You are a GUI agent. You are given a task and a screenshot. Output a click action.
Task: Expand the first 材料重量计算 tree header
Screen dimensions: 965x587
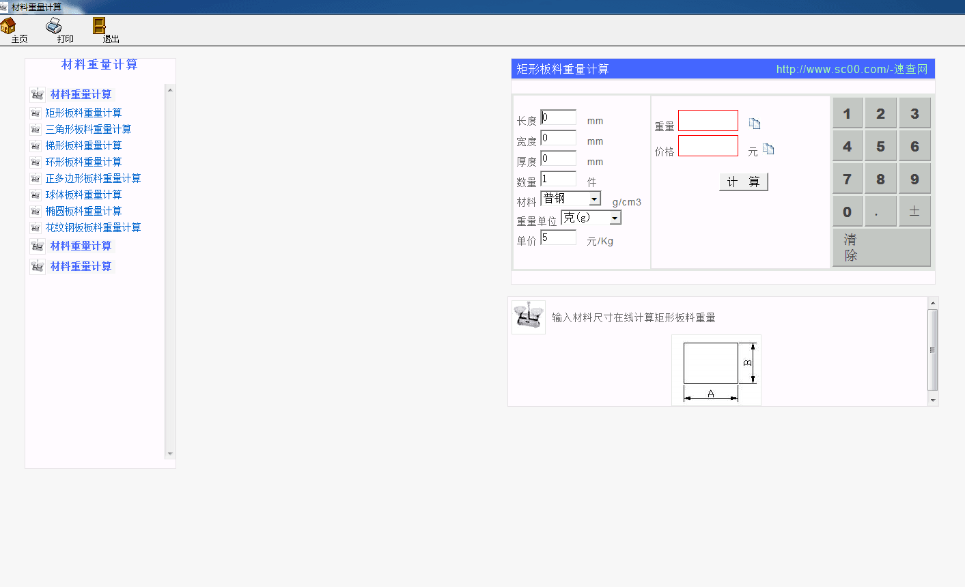point(81,94)
